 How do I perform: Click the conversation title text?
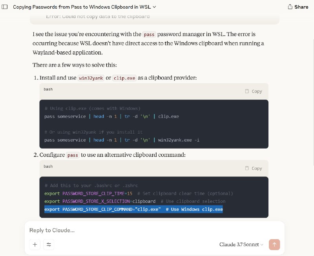(82, 7)
